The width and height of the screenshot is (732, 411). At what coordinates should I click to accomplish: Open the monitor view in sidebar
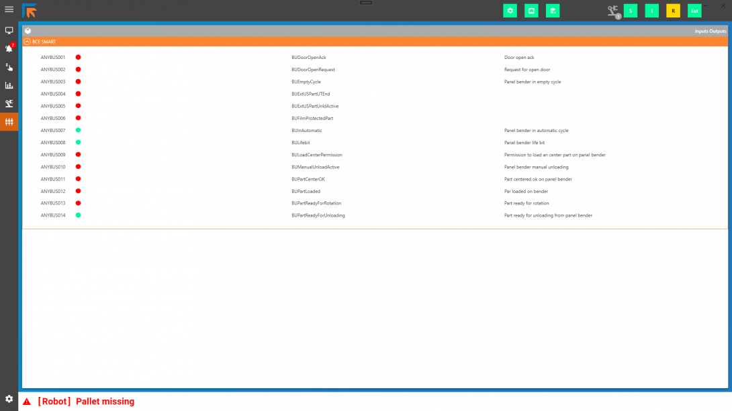click(9, 30)
